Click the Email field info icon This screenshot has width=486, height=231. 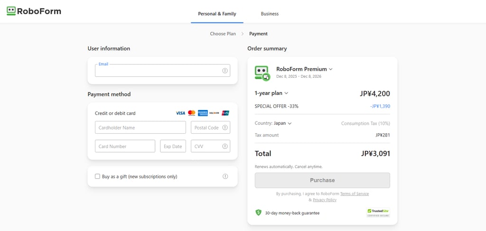225,71
